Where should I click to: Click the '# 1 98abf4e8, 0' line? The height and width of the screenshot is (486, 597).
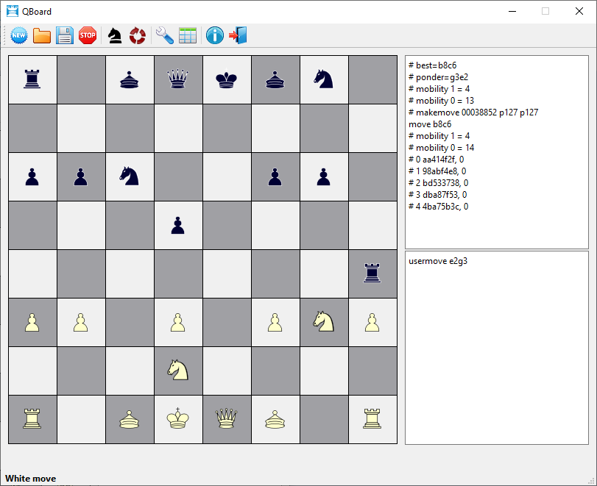tap(437, 171)
